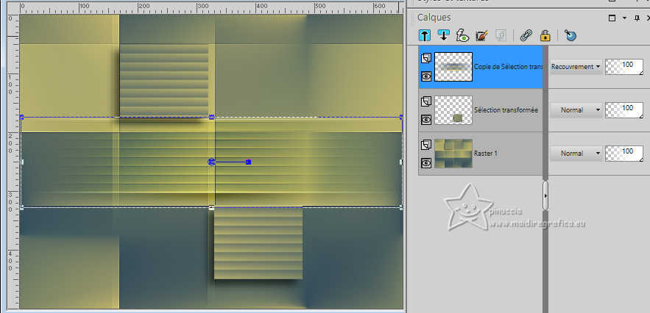Click the Sélection transformée layer name
Screen dimensions: 650x313
pos(506,110)
